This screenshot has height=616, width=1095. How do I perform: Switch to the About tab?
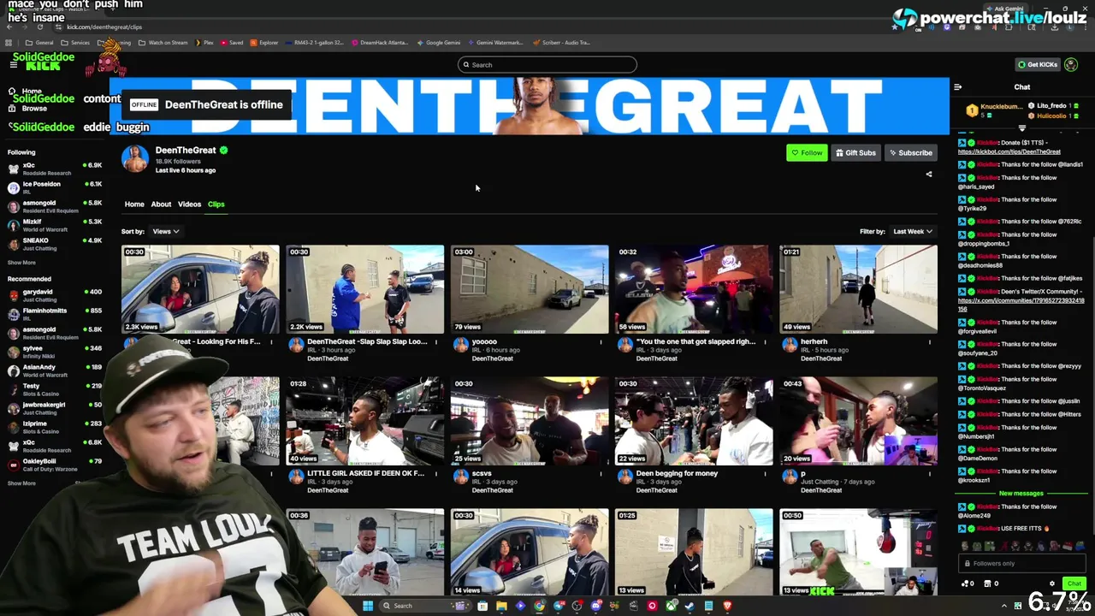tap(161, 204)
